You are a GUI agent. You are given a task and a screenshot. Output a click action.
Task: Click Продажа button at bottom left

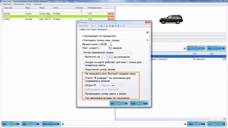click(31, 124)
